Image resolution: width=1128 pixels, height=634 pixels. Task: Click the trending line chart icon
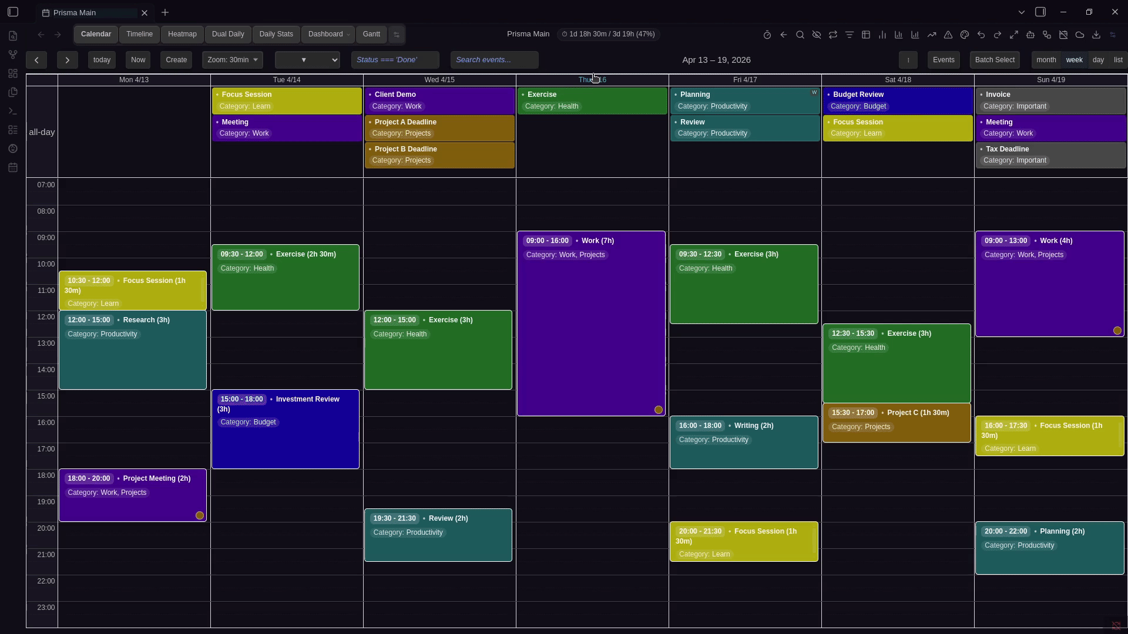[x=932, y=35]
